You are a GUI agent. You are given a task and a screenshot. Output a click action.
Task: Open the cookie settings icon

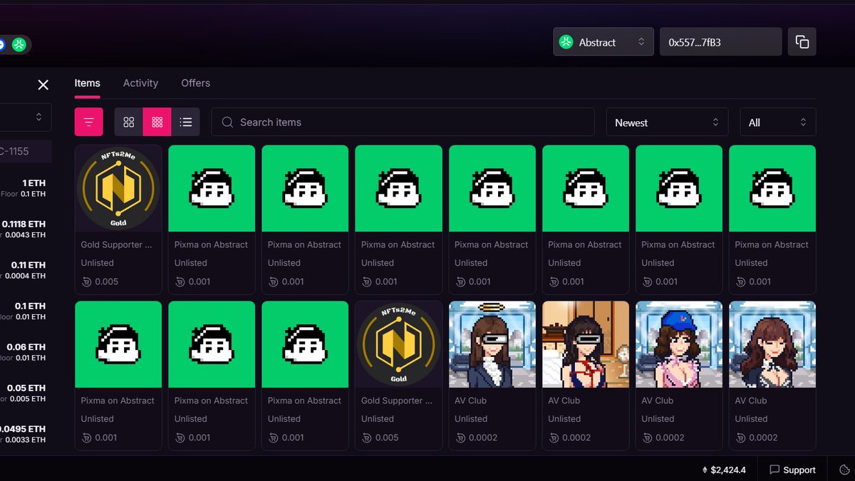[845, 470]
